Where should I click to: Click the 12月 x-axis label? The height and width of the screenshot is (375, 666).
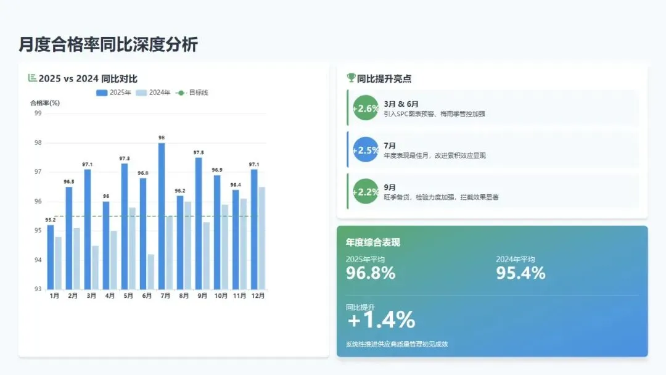point(258,295)
